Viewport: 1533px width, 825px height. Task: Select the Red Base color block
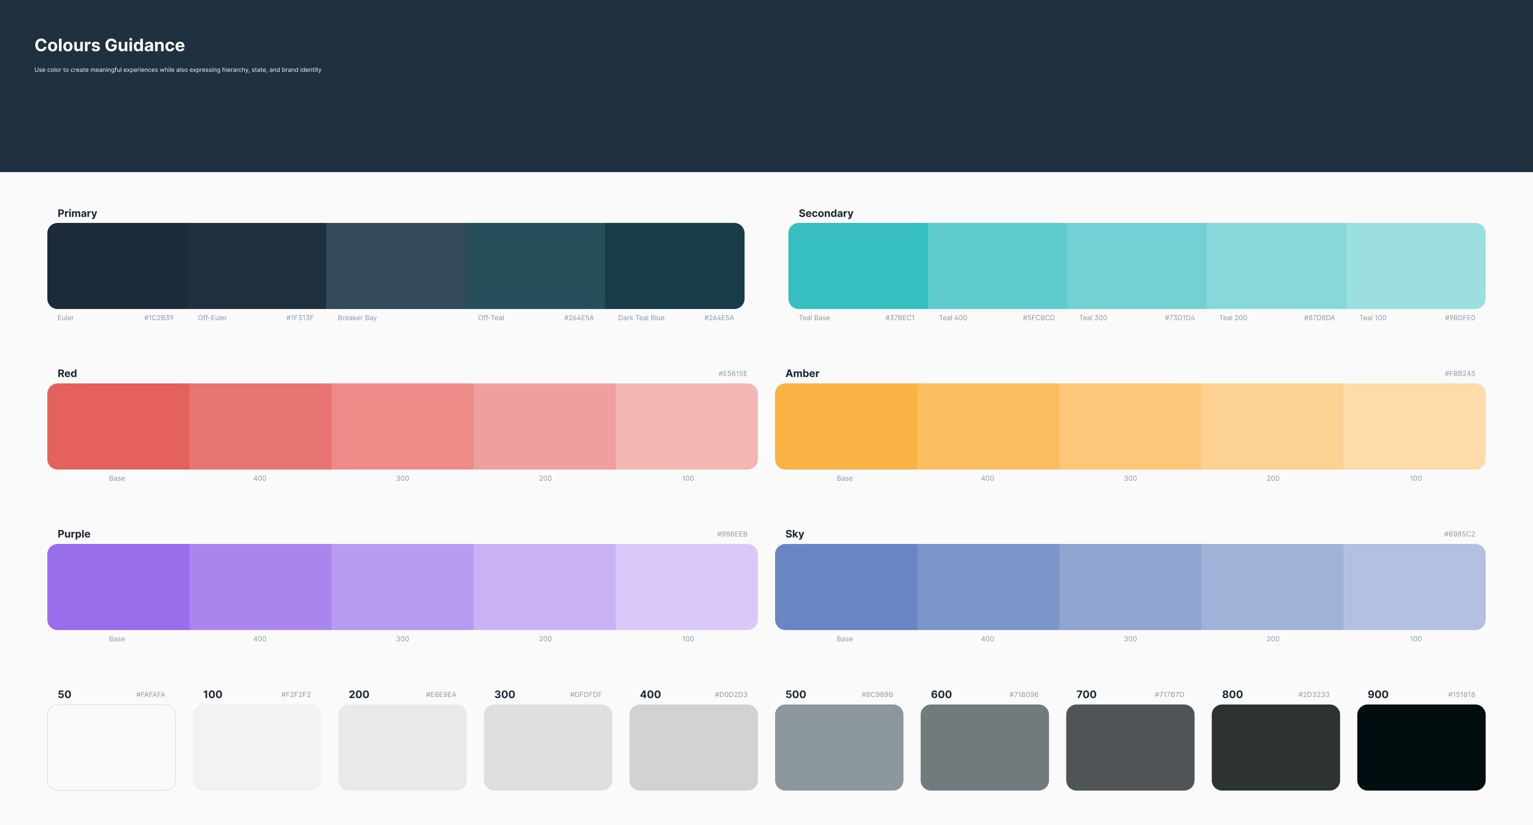(x=118, y=426)
